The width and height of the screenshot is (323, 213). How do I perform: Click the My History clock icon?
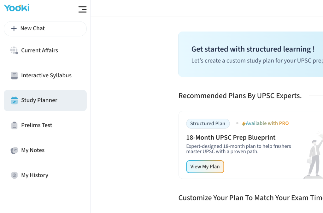pos(14,175)
